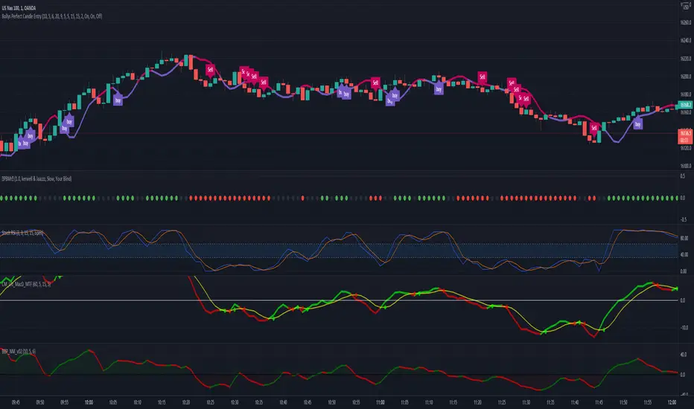Select the DPBMv5 indicator legend

coord(36,178)
